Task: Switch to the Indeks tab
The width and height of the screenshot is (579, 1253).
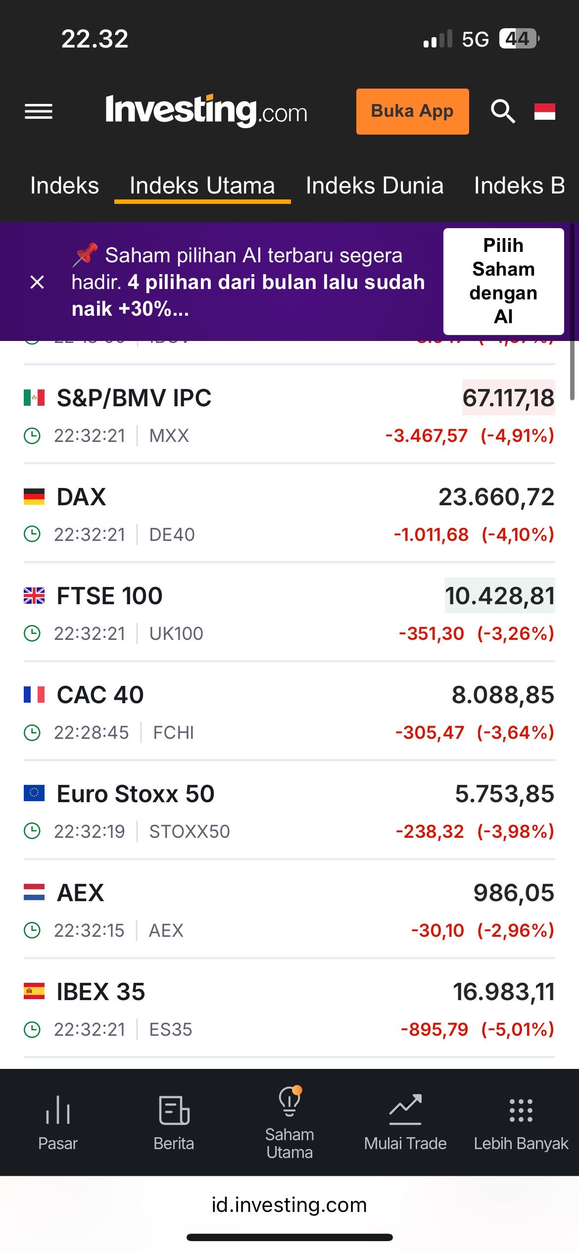Action: [x=64, y=186]
